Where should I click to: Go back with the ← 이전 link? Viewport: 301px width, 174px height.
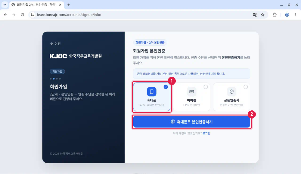(x=55, y=43)
